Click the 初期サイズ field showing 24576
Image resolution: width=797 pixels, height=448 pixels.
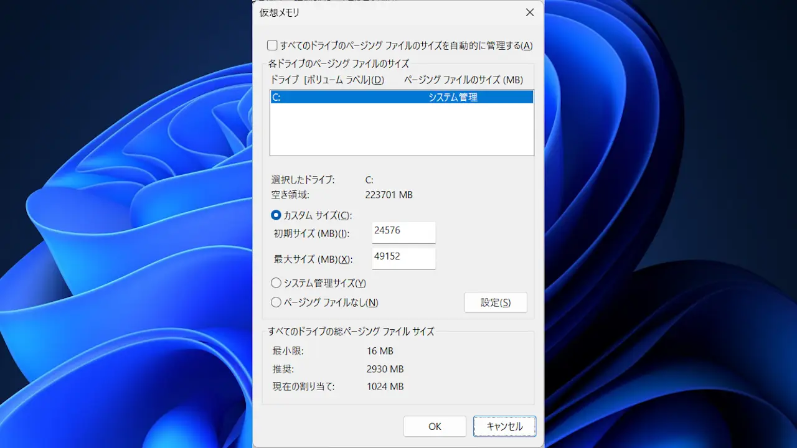403,232
